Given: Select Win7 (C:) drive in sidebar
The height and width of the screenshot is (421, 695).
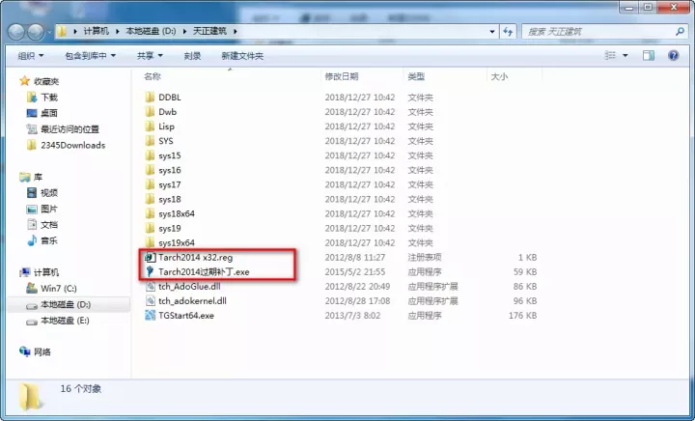Looking at the screenshot, I should coord(57,289).
